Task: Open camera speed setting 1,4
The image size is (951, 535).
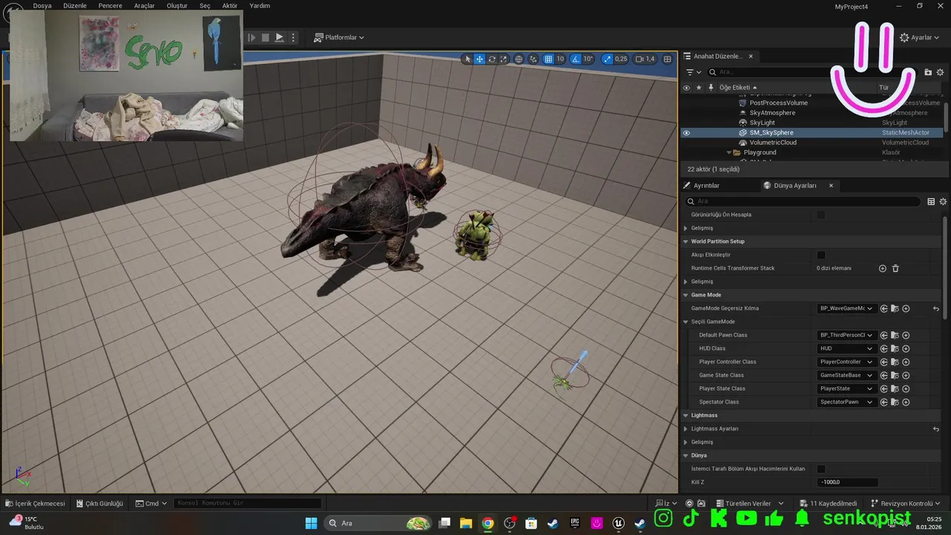Action: 646,59
